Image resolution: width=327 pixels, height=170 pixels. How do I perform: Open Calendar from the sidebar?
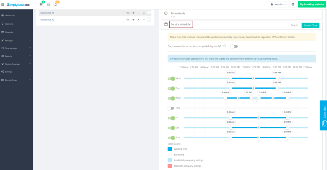pyautogui.click(x=9, y=32)
